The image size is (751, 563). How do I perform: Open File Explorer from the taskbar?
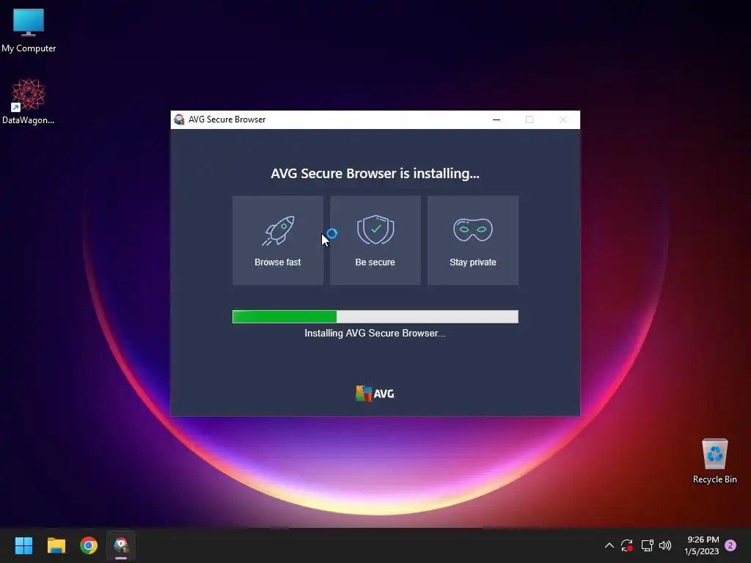[x=56, y=545]
